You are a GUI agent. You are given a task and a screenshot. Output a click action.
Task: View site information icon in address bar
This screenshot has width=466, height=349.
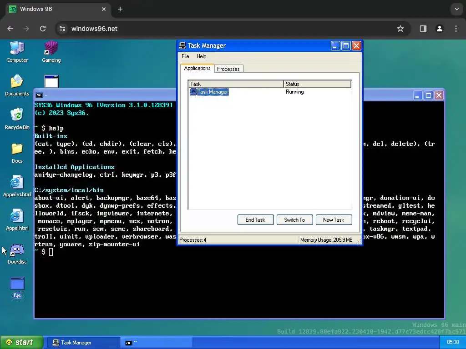(62, 29)
